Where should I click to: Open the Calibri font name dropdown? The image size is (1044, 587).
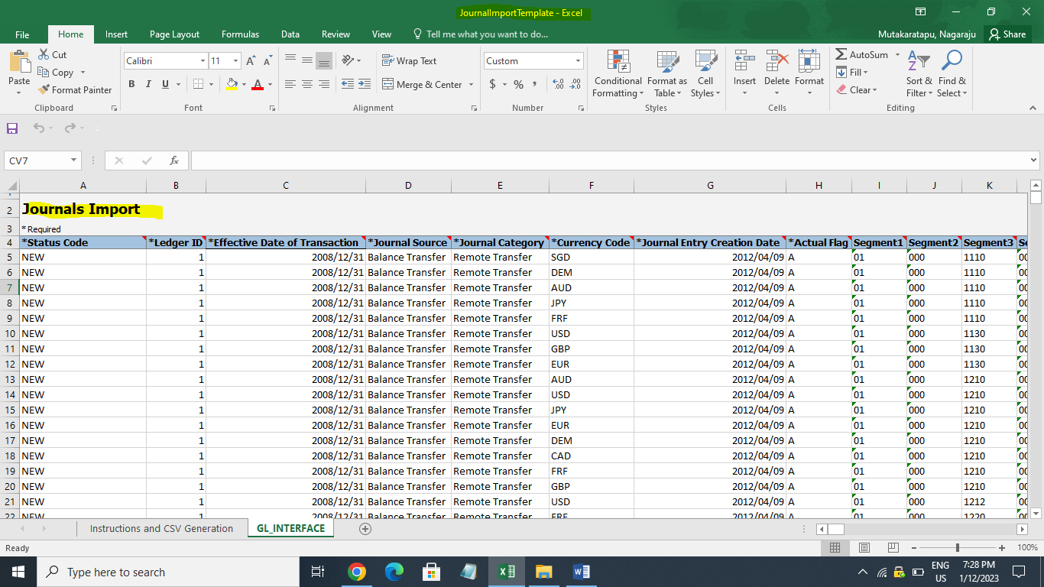click(203, 61)
